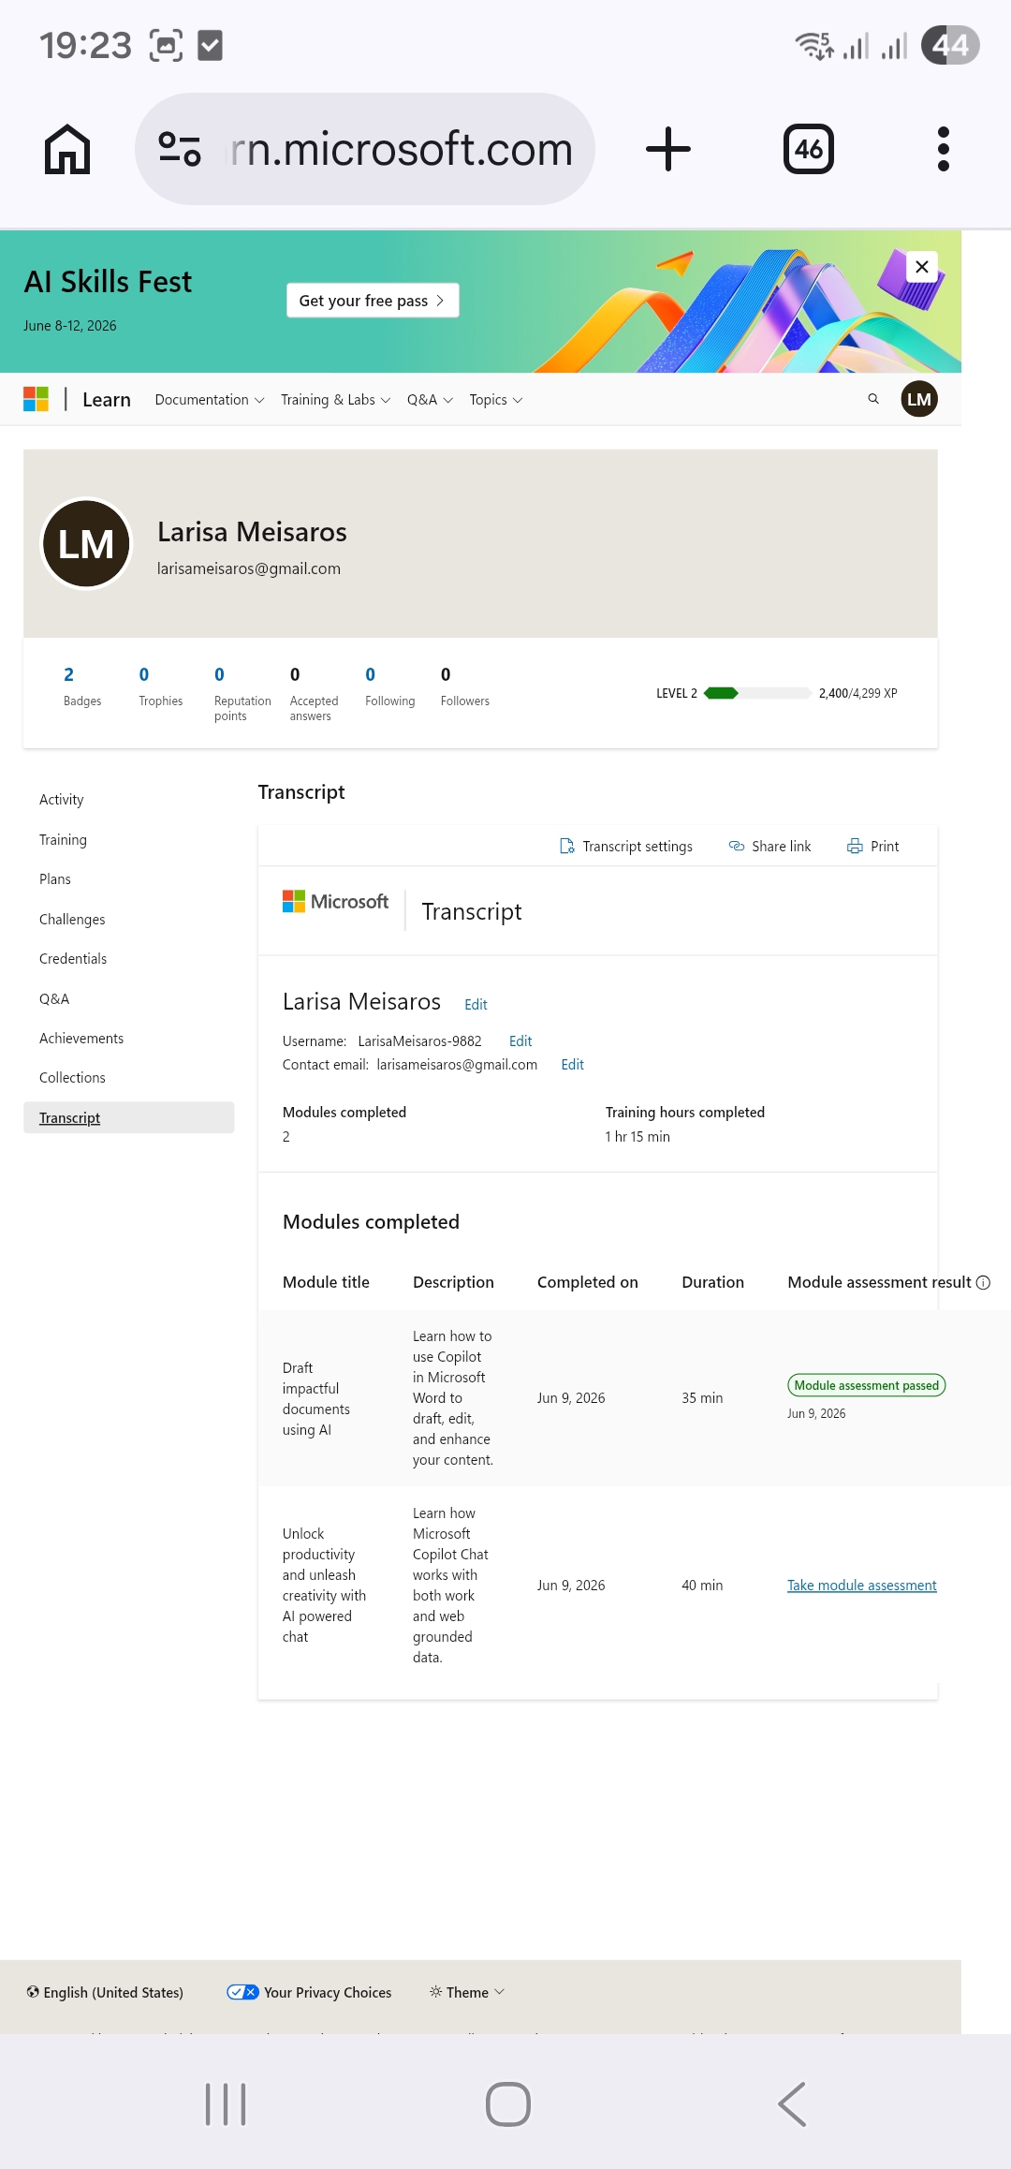
Task: Click the '40 min' duration cell
Action: pyautogui.click(x=702, y=1586)
